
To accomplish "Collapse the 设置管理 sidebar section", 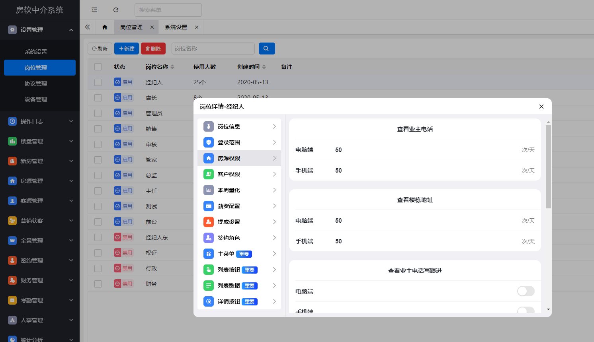I will [x=71, y=30].
